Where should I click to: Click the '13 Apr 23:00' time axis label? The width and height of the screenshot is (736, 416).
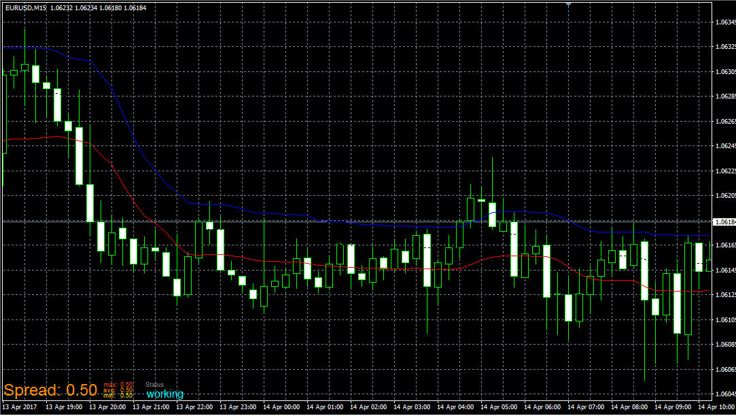coord(238,407)
